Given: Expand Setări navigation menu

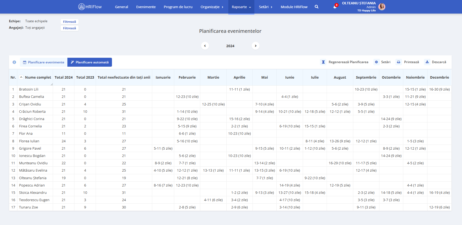Looking at the screenshot, I should pyautogui.click(x=266, y=7).
